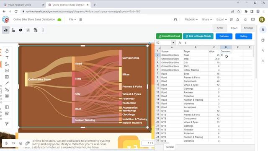This screenshot has height=151, width=268.
Task: Open the File dropdown menu
Action: [x=72, y=20]
